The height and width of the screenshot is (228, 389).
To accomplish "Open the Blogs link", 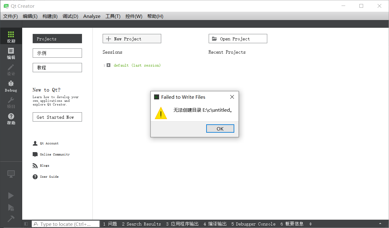I will point(45,166).
